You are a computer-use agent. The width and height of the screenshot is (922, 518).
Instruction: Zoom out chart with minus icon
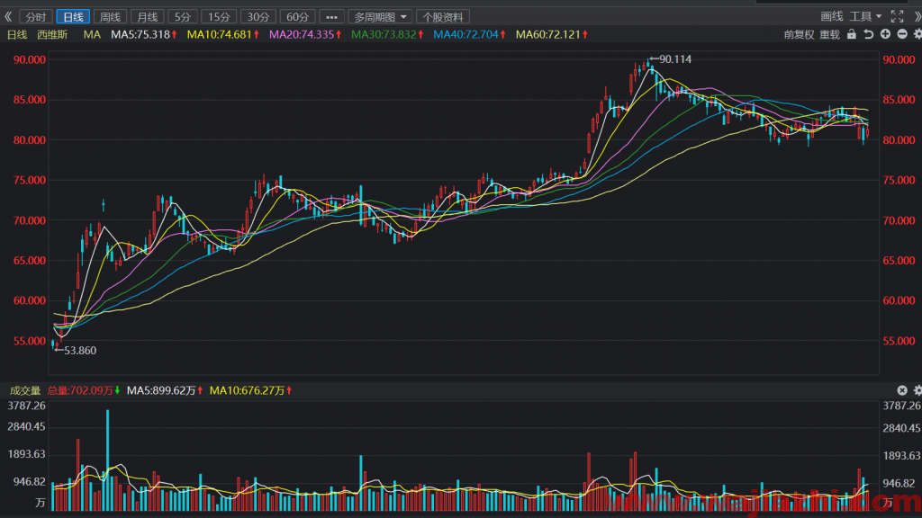pos(902,35)
